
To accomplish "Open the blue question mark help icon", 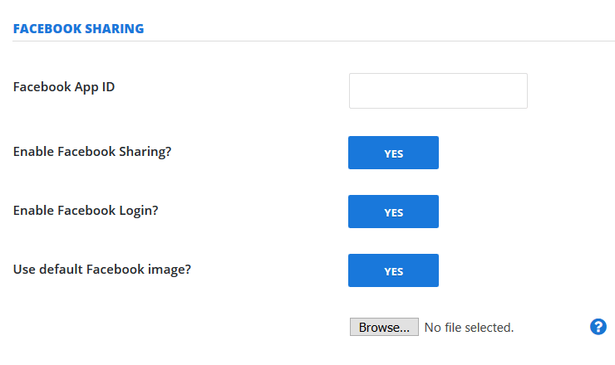I will point(598,327).
